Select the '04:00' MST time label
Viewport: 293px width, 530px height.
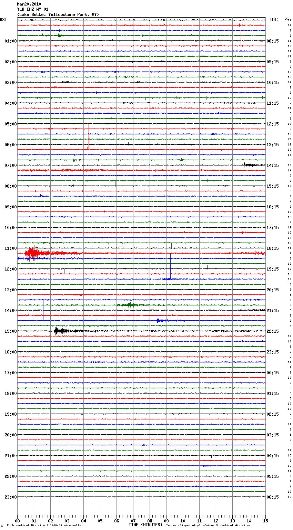(11, 103)
